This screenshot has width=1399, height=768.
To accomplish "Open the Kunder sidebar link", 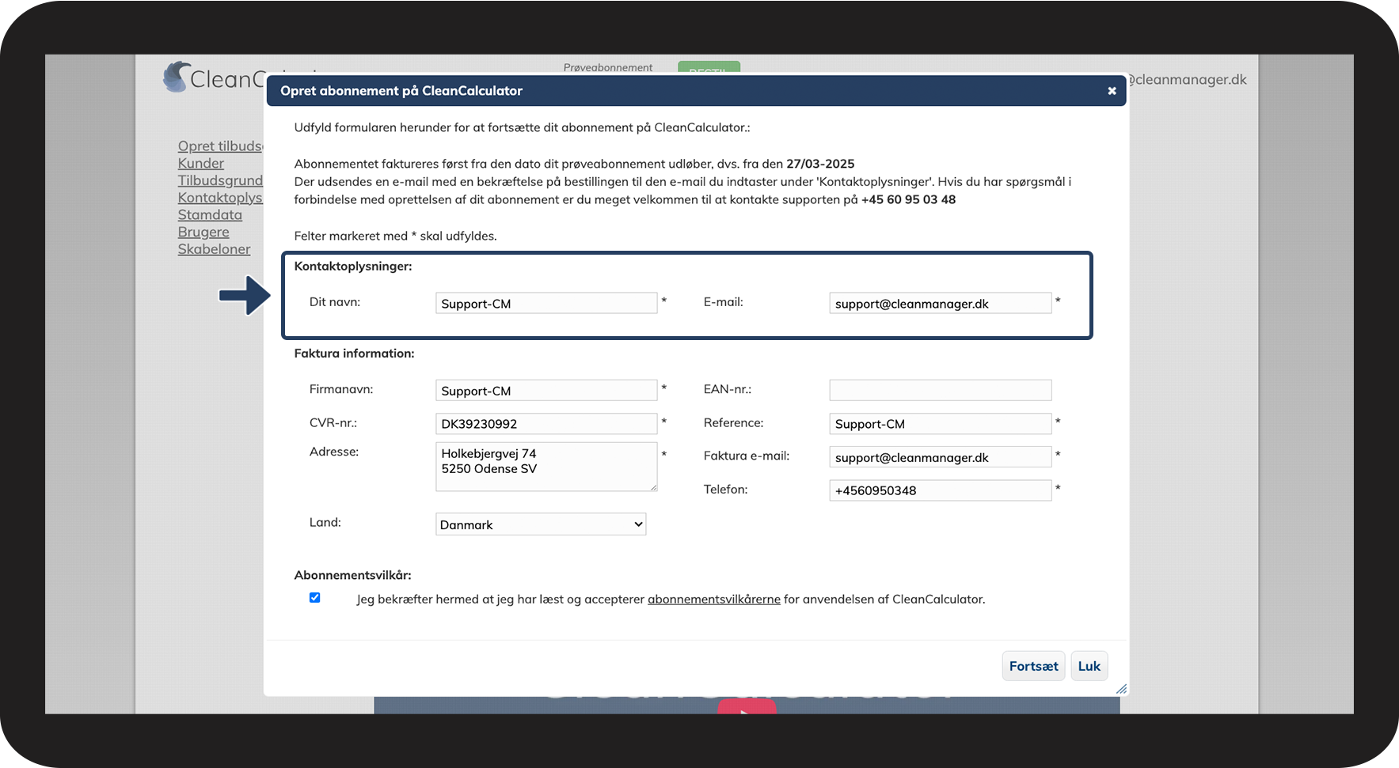I will (x=201, y=163).
